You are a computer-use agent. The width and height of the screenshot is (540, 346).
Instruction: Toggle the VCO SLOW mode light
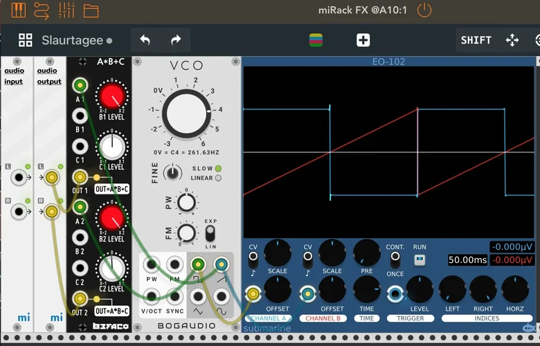coord(218,168)
